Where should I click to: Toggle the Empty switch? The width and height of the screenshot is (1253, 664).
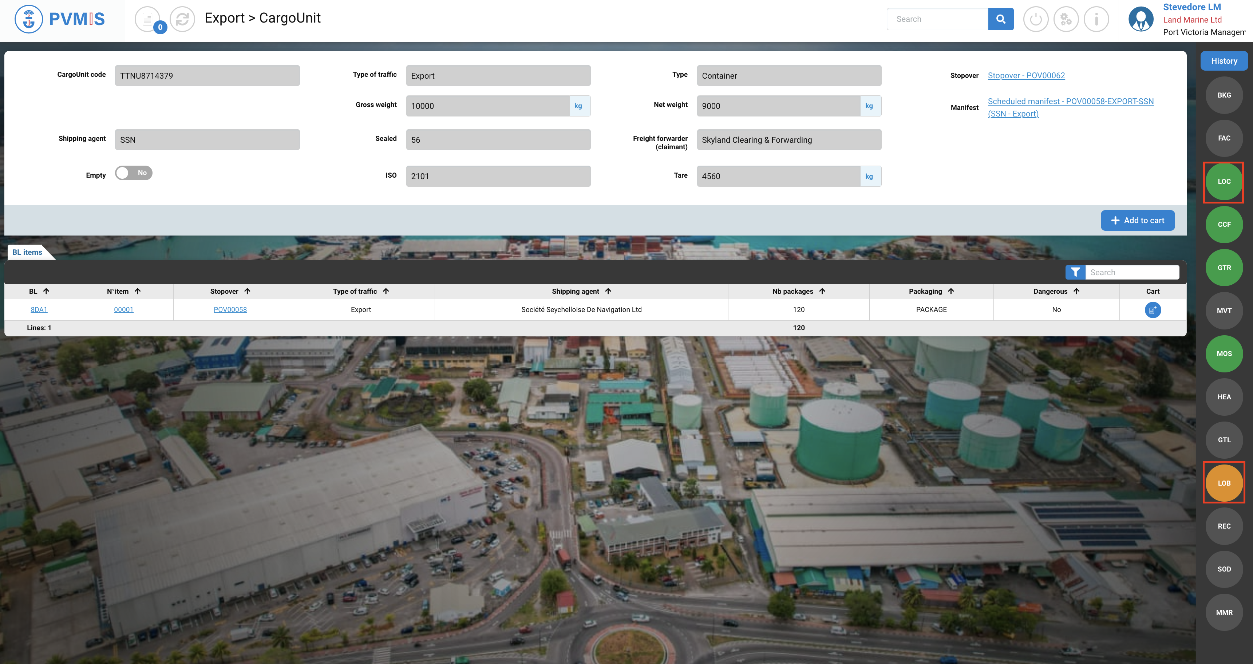(x=133, y=173)
